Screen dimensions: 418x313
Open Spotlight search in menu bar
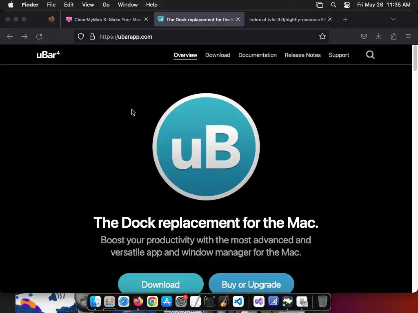pos(333,4)
